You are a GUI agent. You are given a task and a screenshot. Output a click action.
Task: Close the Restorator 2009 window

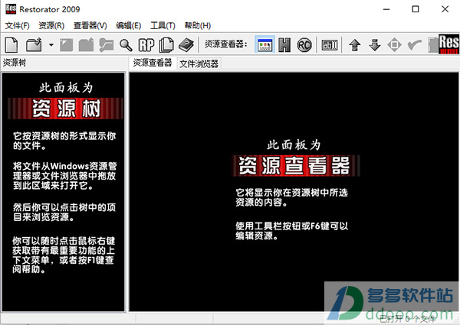point(445,9)
